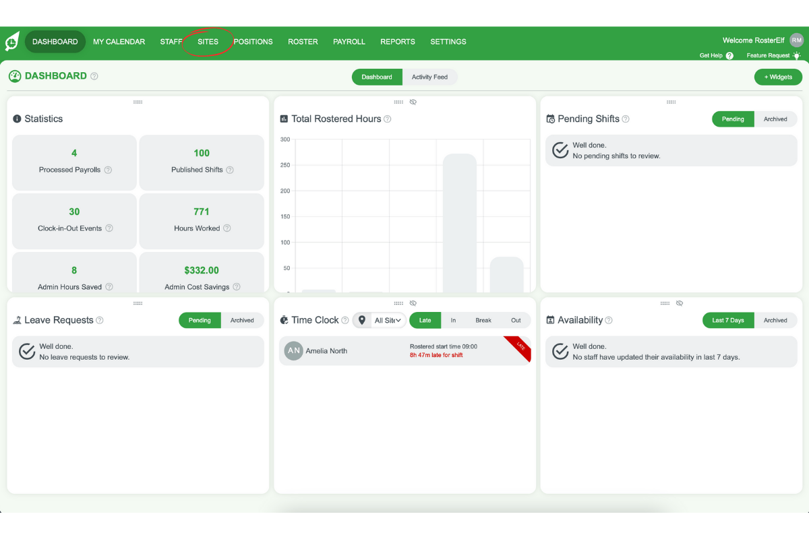Screen dimensions: 809x539
Task: Click the calendar icon beside Pending Shifts
Action: click(x=549, y=119)
